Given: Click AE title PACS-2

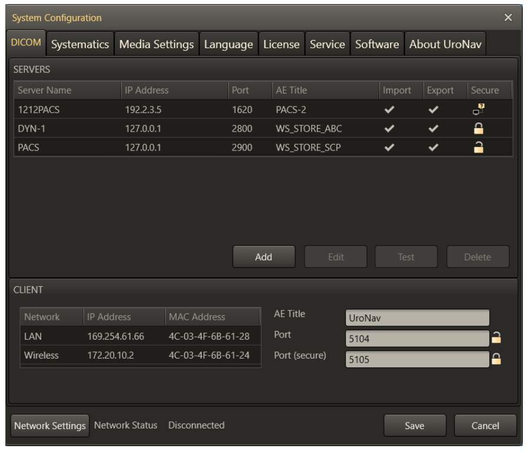Looking at the screenshot, I should pos(291,110).
